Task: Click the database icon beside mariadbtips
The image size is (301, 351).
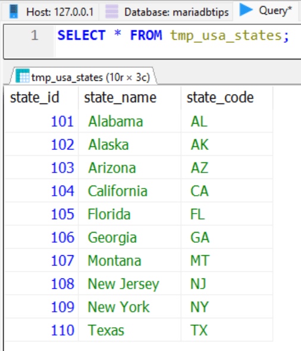Action: point(112,11)
